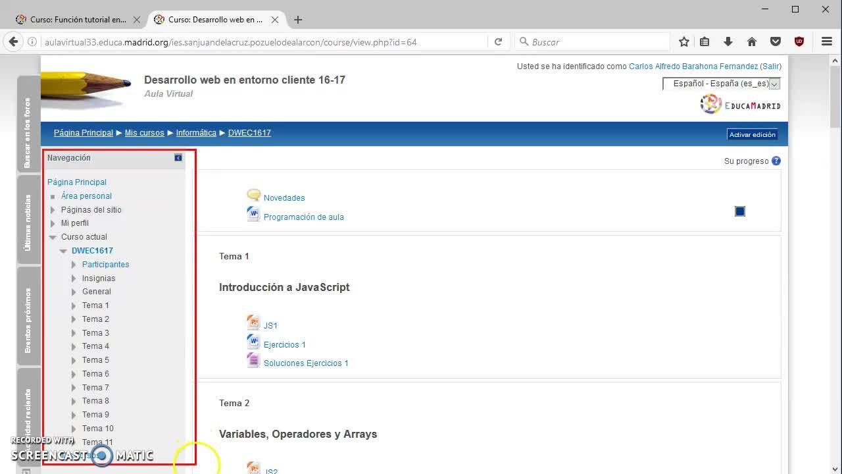The height and width of the screenshot is (474, 842).
Task: Expand the Tema 9 tree node
Action: click(x=74, y=415)
